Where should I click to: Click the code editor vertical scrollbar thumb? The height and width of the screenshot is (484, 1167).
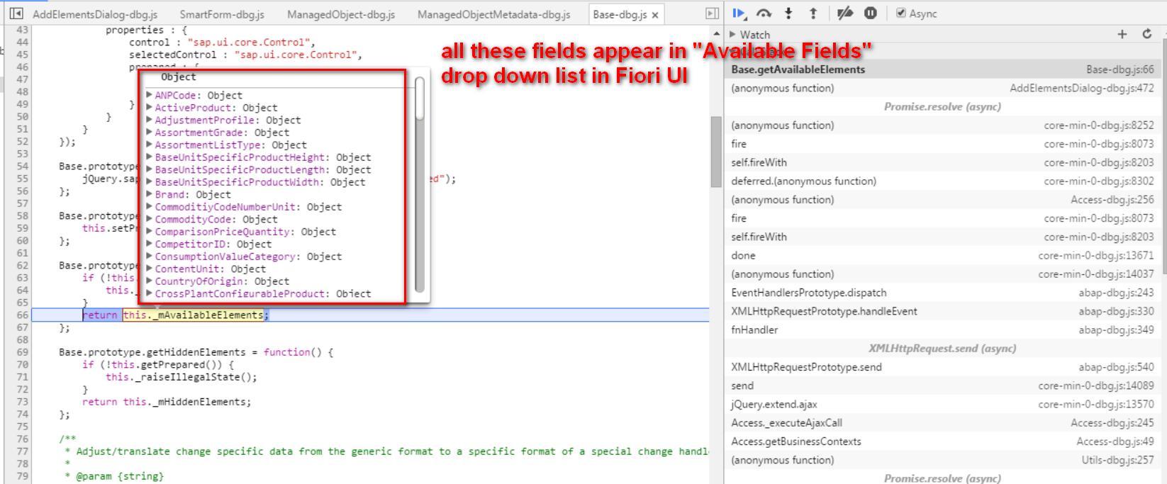click(x=716, y=152)
